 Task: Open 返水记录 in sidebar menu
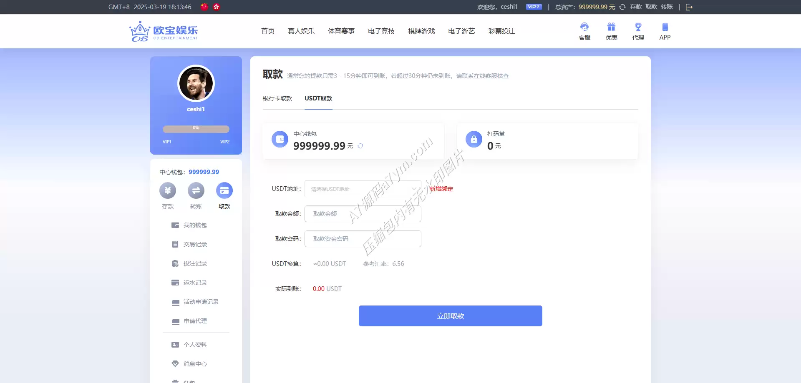click(189, 283)
